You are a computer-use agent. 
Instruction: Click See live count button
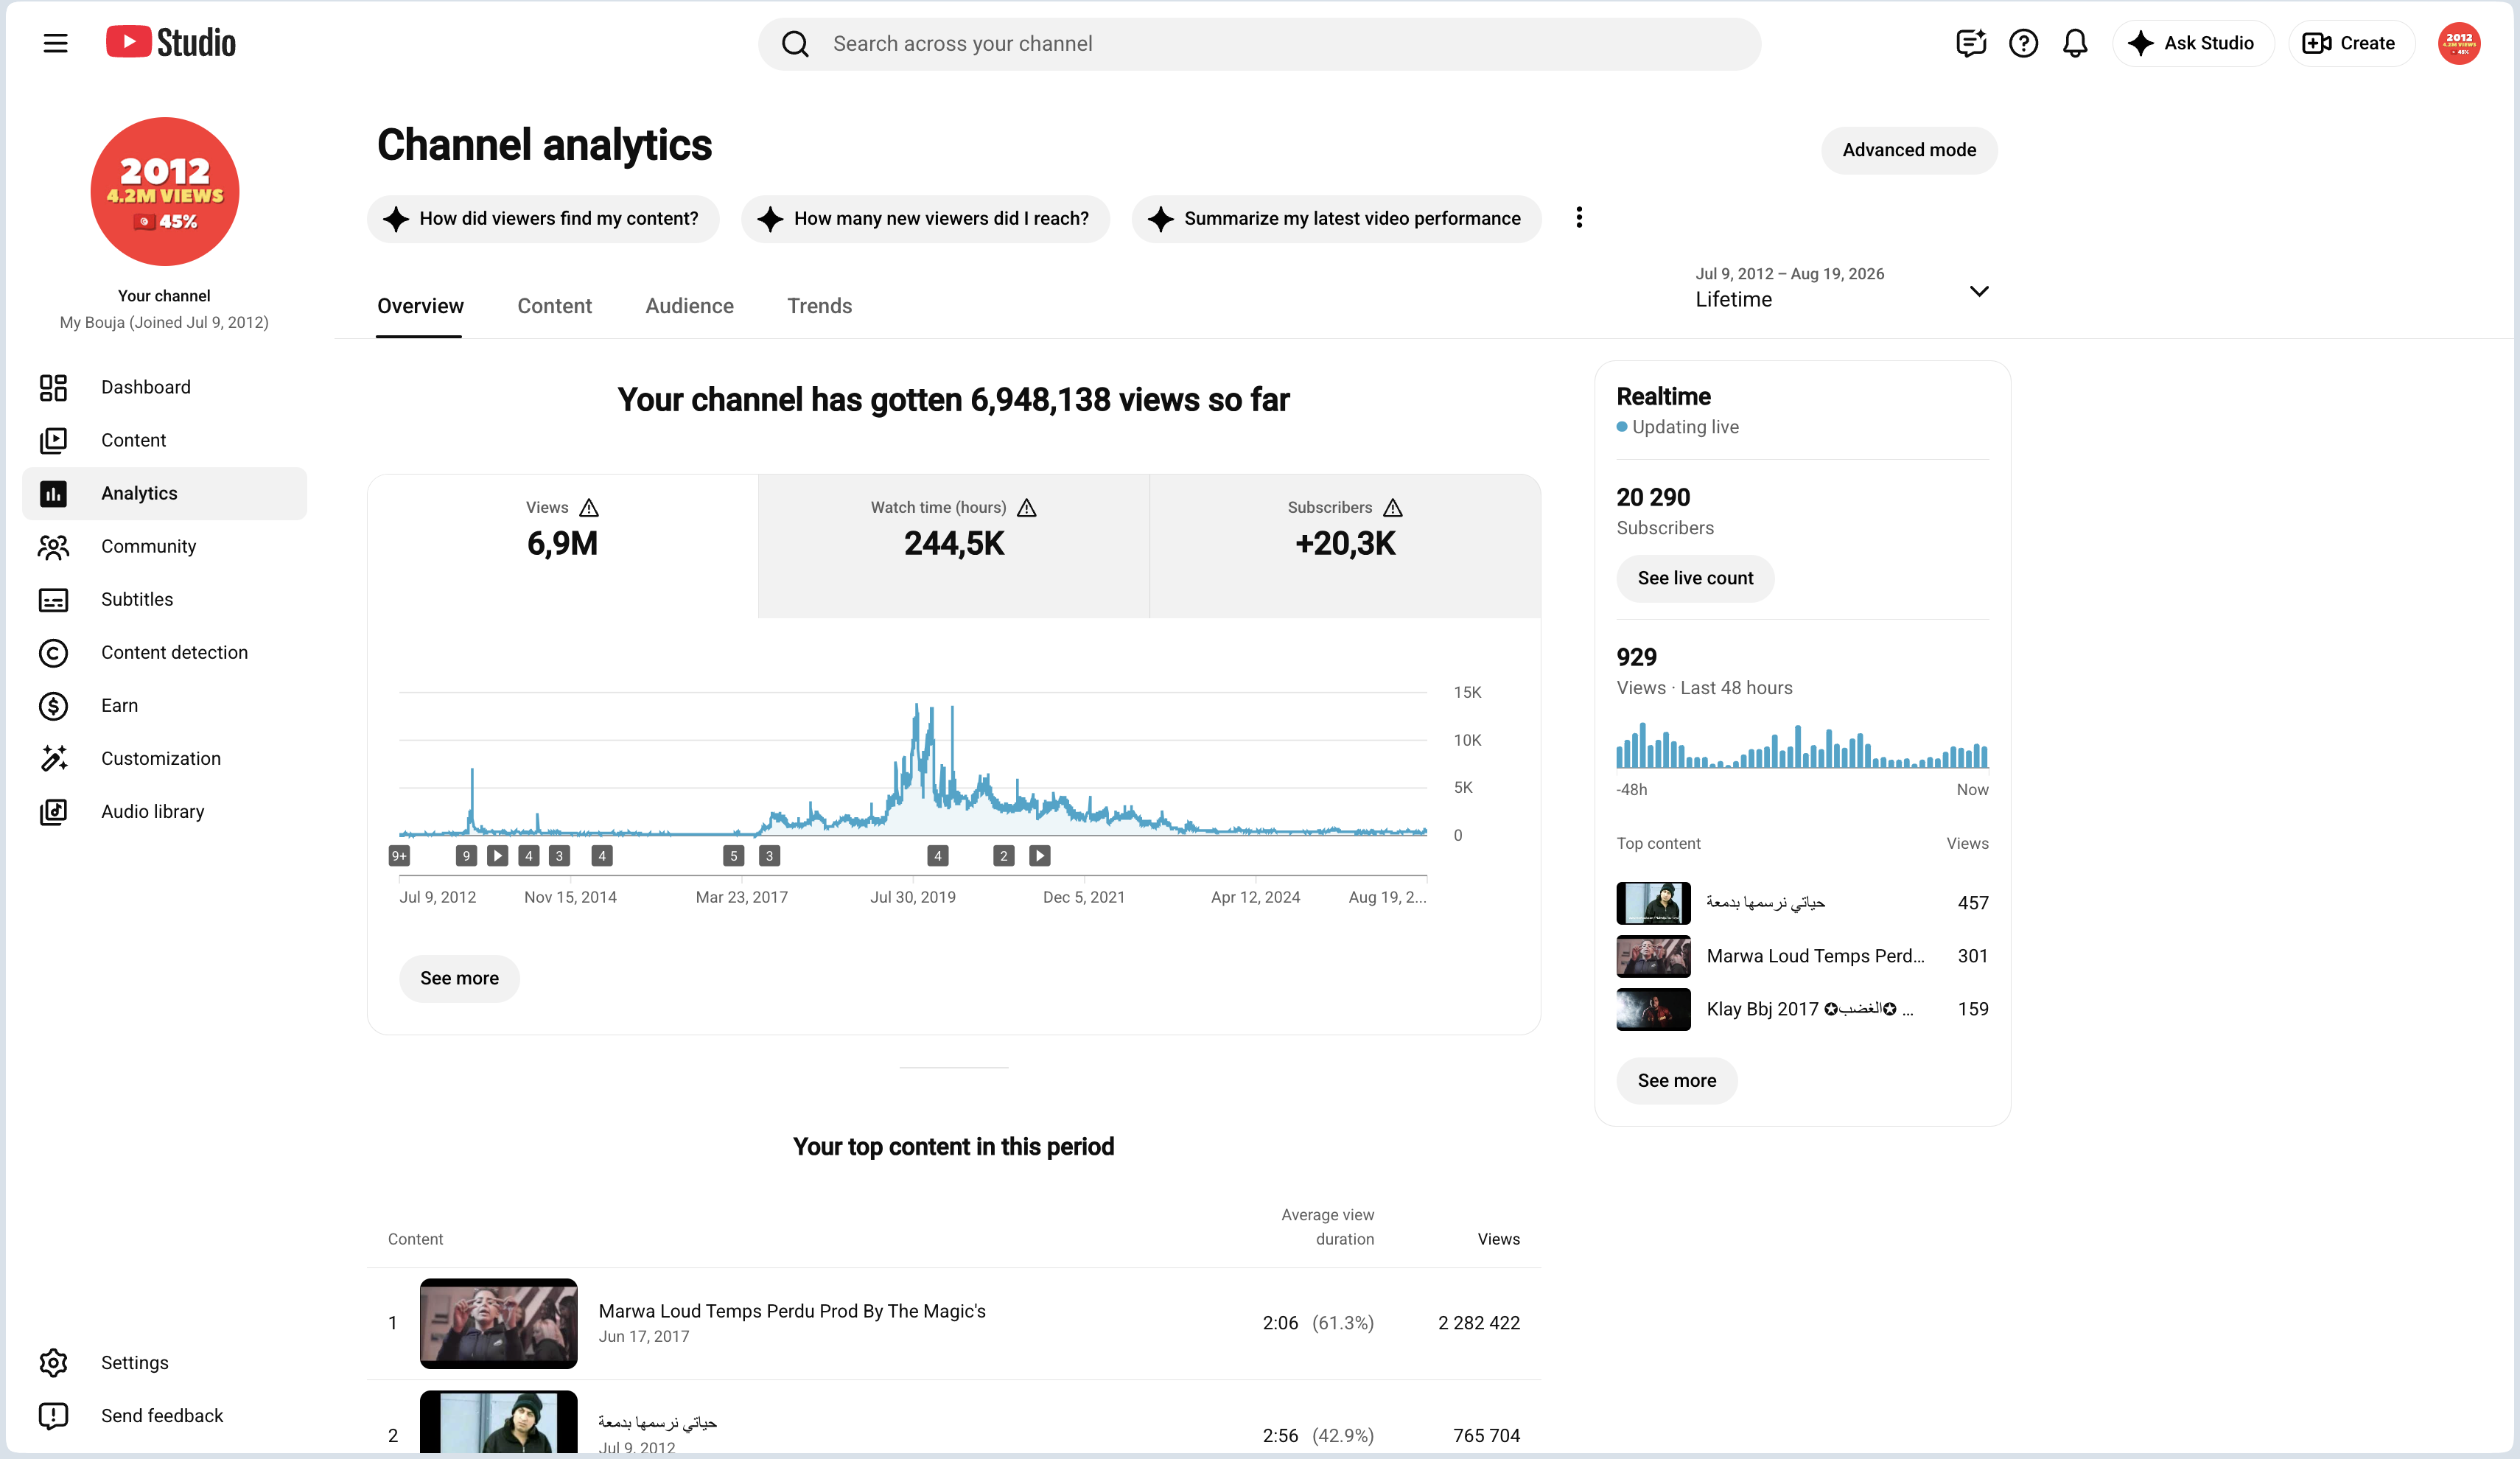1695,578
